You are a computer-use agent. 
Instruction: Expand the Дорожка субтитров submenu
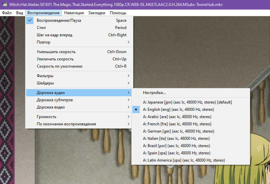click(x=79, y=100)
